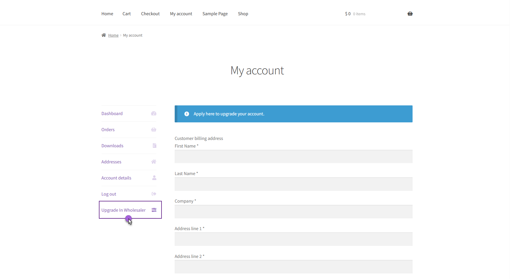Image resolution: width=510 pixels, height=279 pixels.
Task: Open Sample Page in top navigation
Action: point(215,14)
